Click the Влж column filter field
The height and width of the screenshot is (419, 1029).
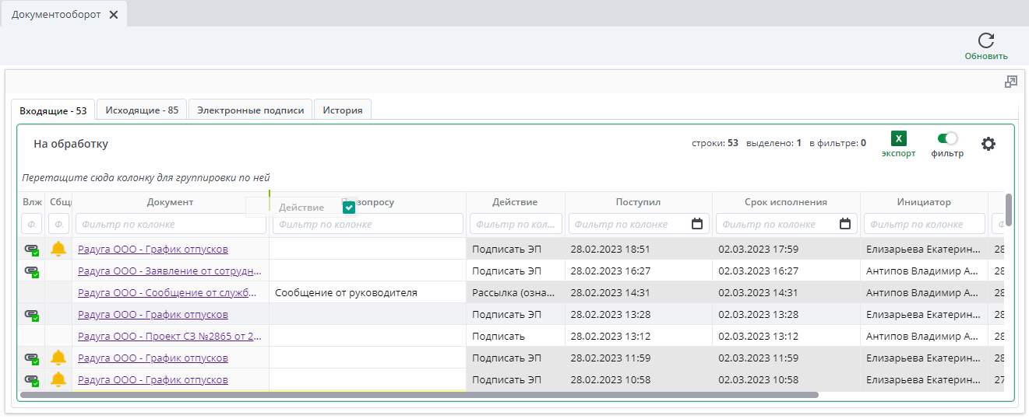(x=32, y=224)
